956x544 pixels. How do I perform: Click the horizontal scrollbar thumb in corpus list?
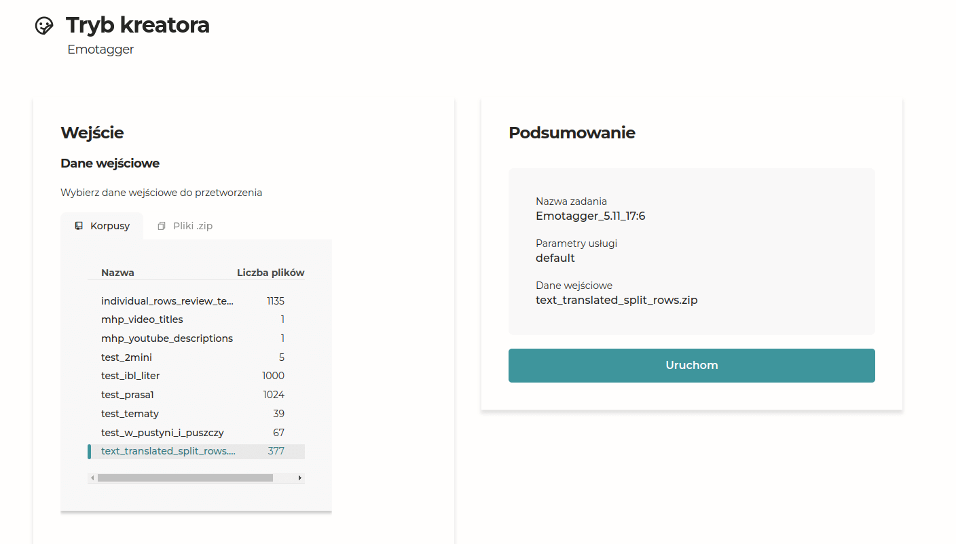[185, 478]
